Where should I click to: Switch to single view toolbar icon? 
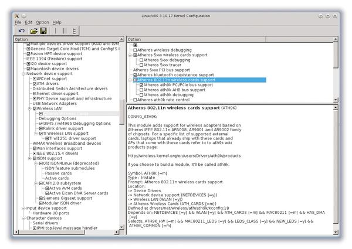pyautogui.click(x=56, y=30)
